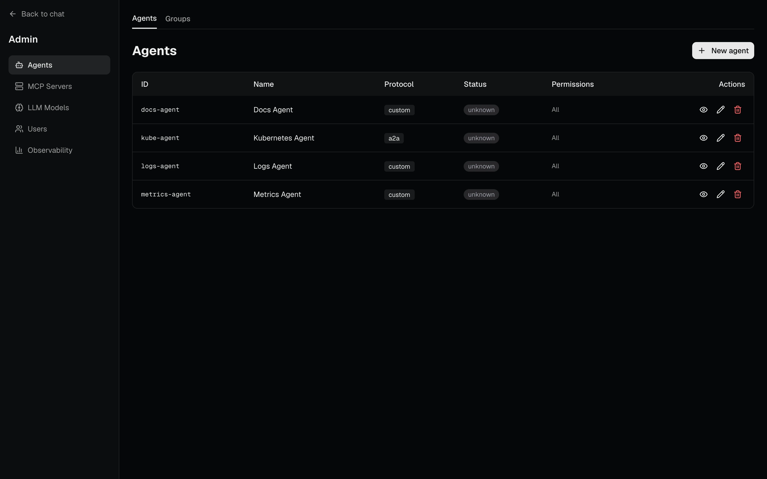Screen dimensions: 767x479
Task: Click the All permissions for docs-agent
Action: tap(555, 110)
